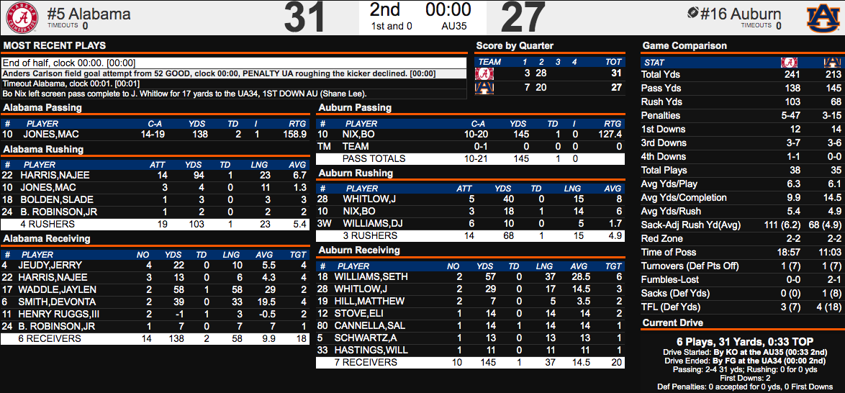Click the #16 Auburn team name
845x393 pixels.
(741, 14)
